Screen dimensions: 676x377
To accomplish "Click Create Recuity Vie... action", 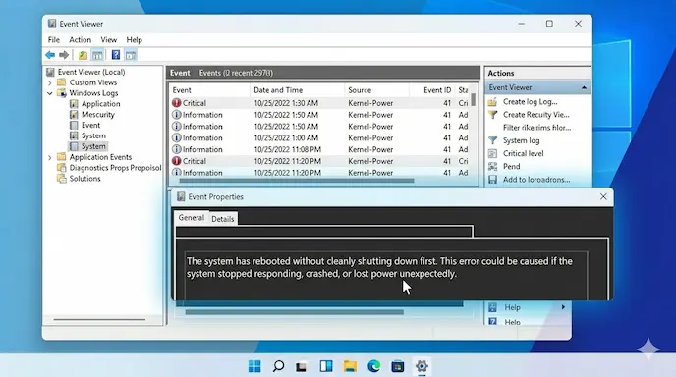I will (x=535, y=115).
